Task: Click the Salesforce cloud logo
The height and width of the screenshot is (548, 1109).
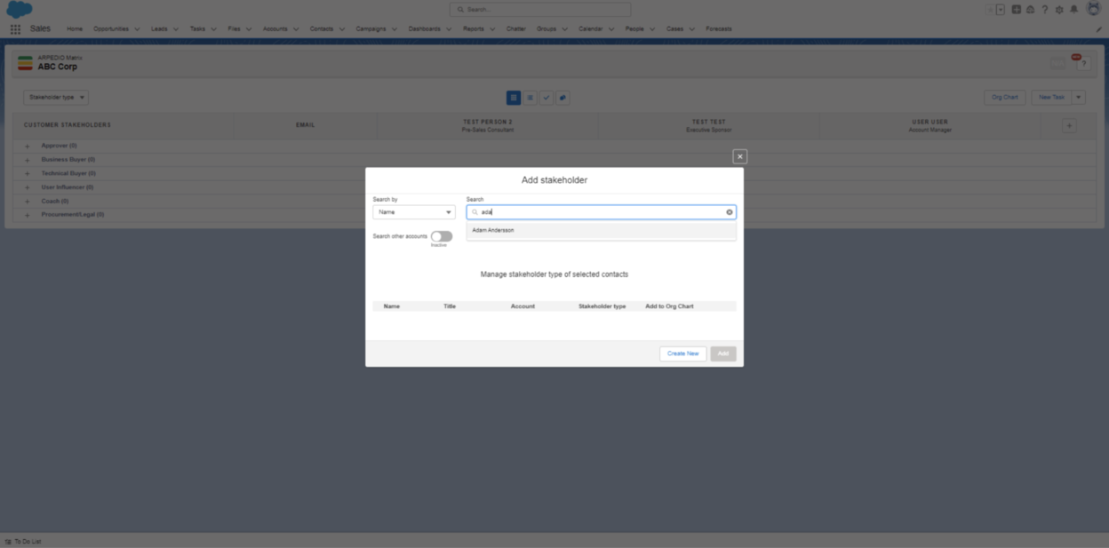Action: click(20, 10)
